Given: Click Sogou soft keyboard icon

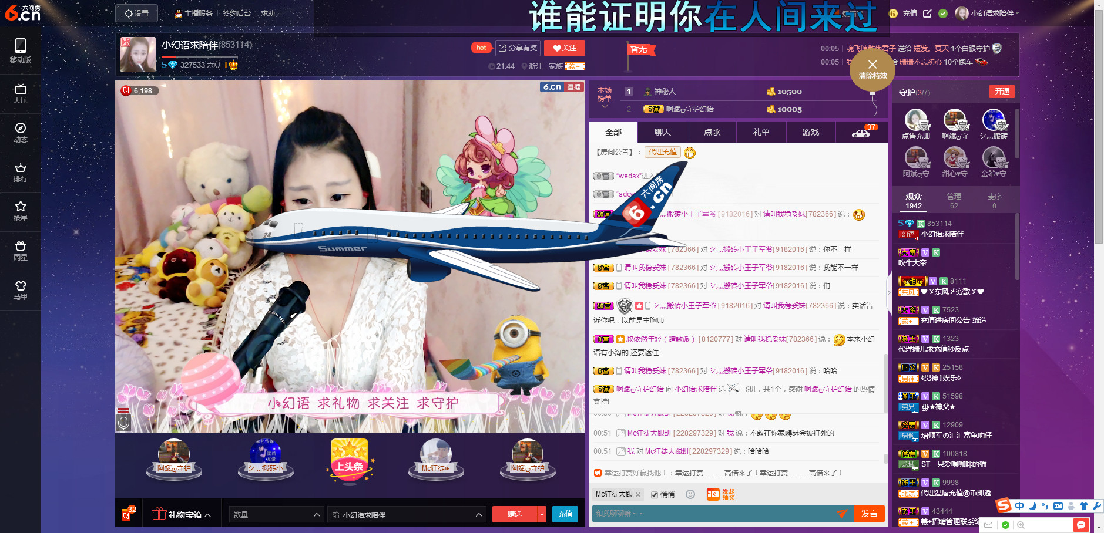Looking at the screenshot, I should click(1058, 506).
